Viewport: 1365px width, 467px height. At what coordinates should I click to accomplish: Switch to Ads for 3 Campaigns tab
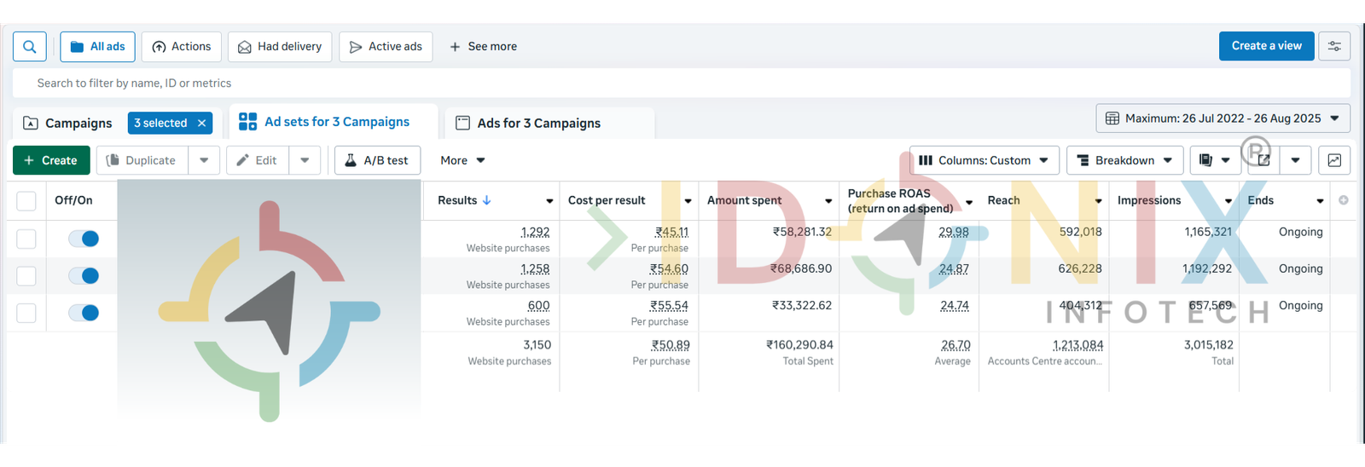point(538,124)
